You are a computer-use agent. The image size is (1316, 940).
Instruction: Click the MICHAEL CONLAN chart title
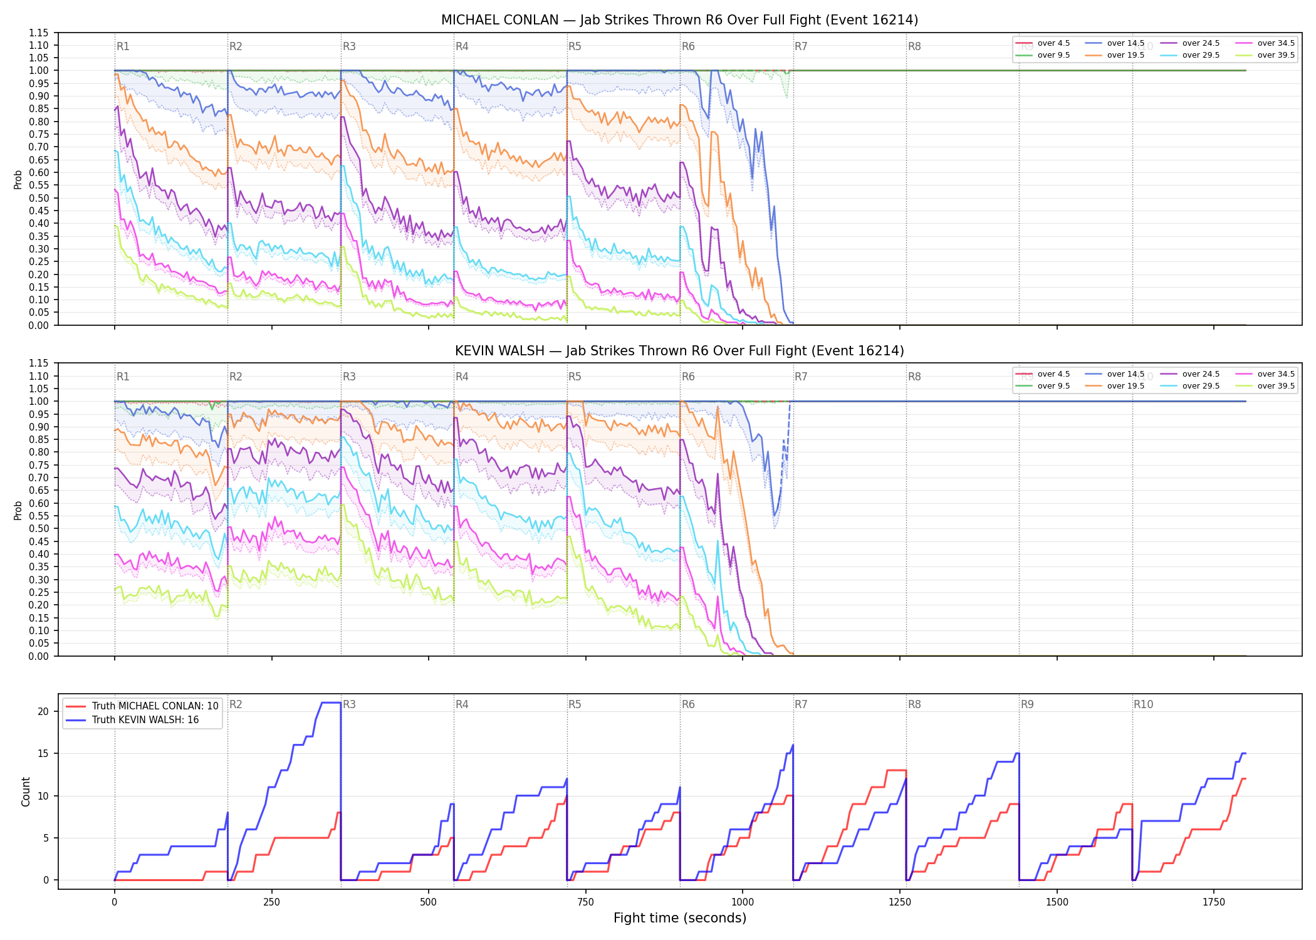pos(679,20)
